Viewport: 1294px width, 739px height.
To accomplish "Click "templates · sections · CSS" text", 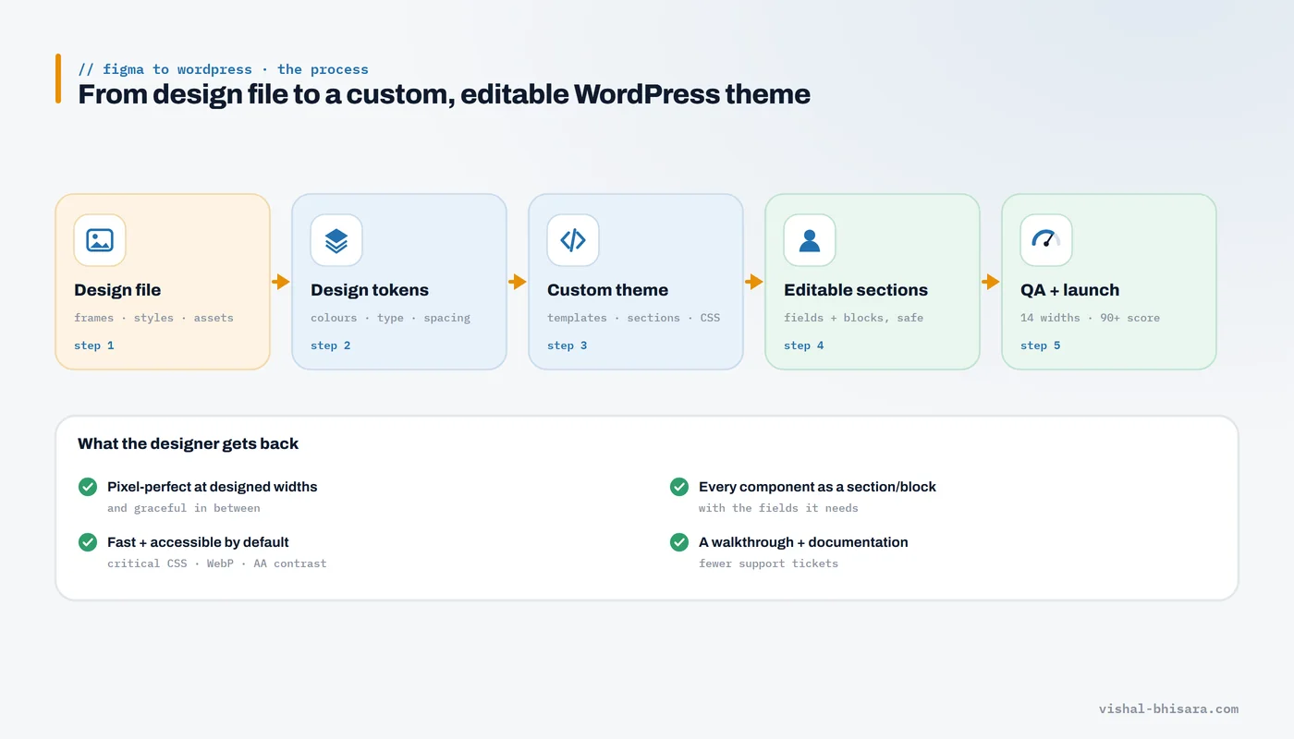I will point(633,318).
